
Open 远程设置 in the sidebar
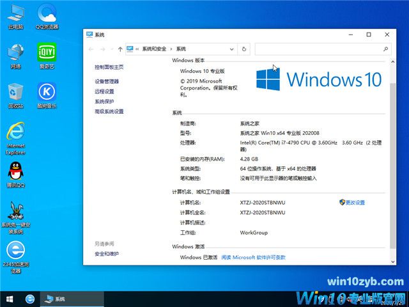[104, 91]
